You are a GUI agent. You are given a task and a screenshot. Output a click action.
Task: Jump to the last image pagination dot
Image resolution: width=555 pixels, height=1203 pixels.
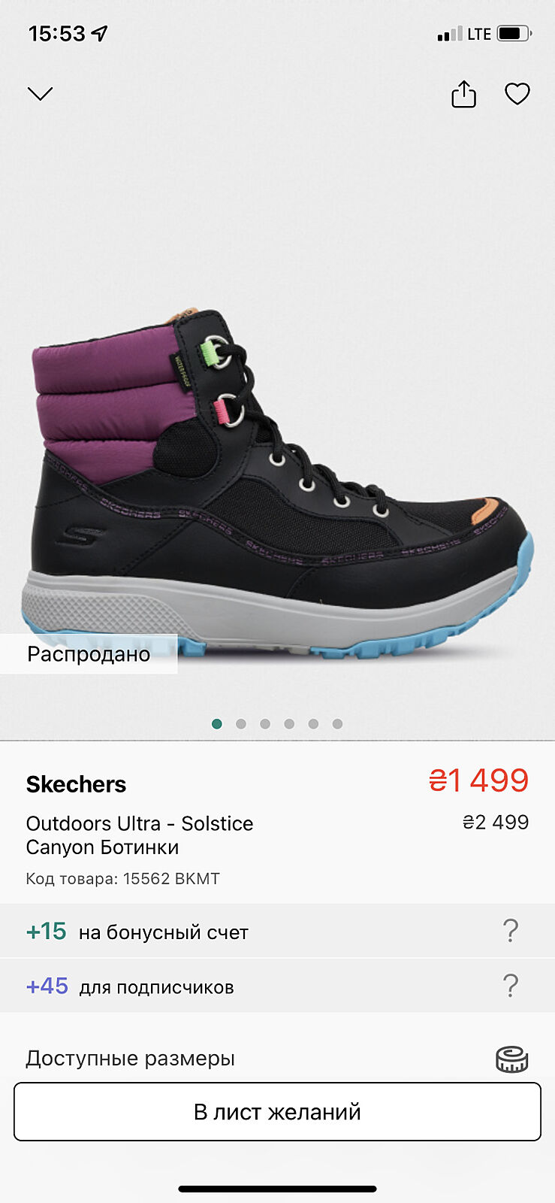tap(337, 723)
